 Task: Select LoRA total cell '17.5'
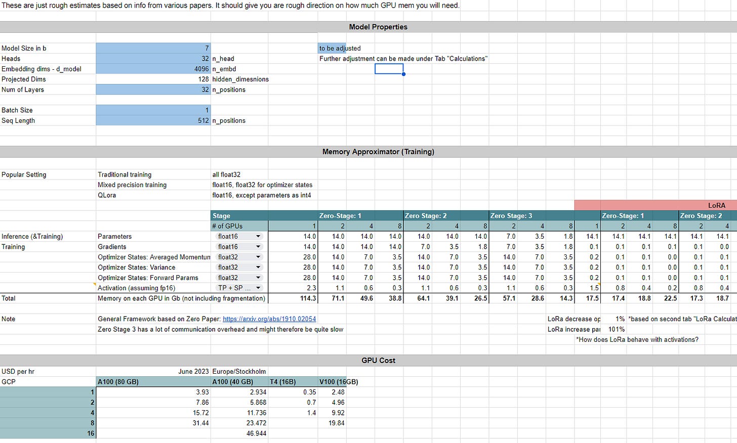[588, 298]
